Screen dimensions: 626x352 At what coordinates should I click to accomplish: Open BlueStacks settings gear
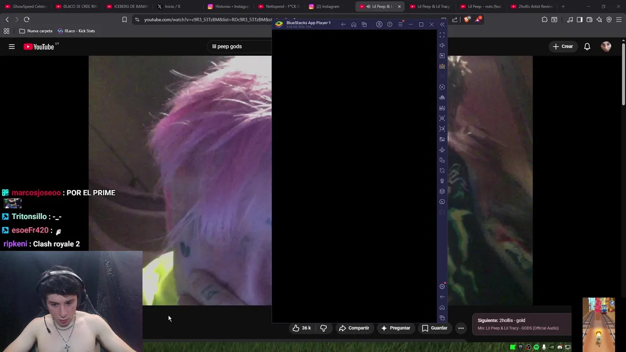(442, 286)
